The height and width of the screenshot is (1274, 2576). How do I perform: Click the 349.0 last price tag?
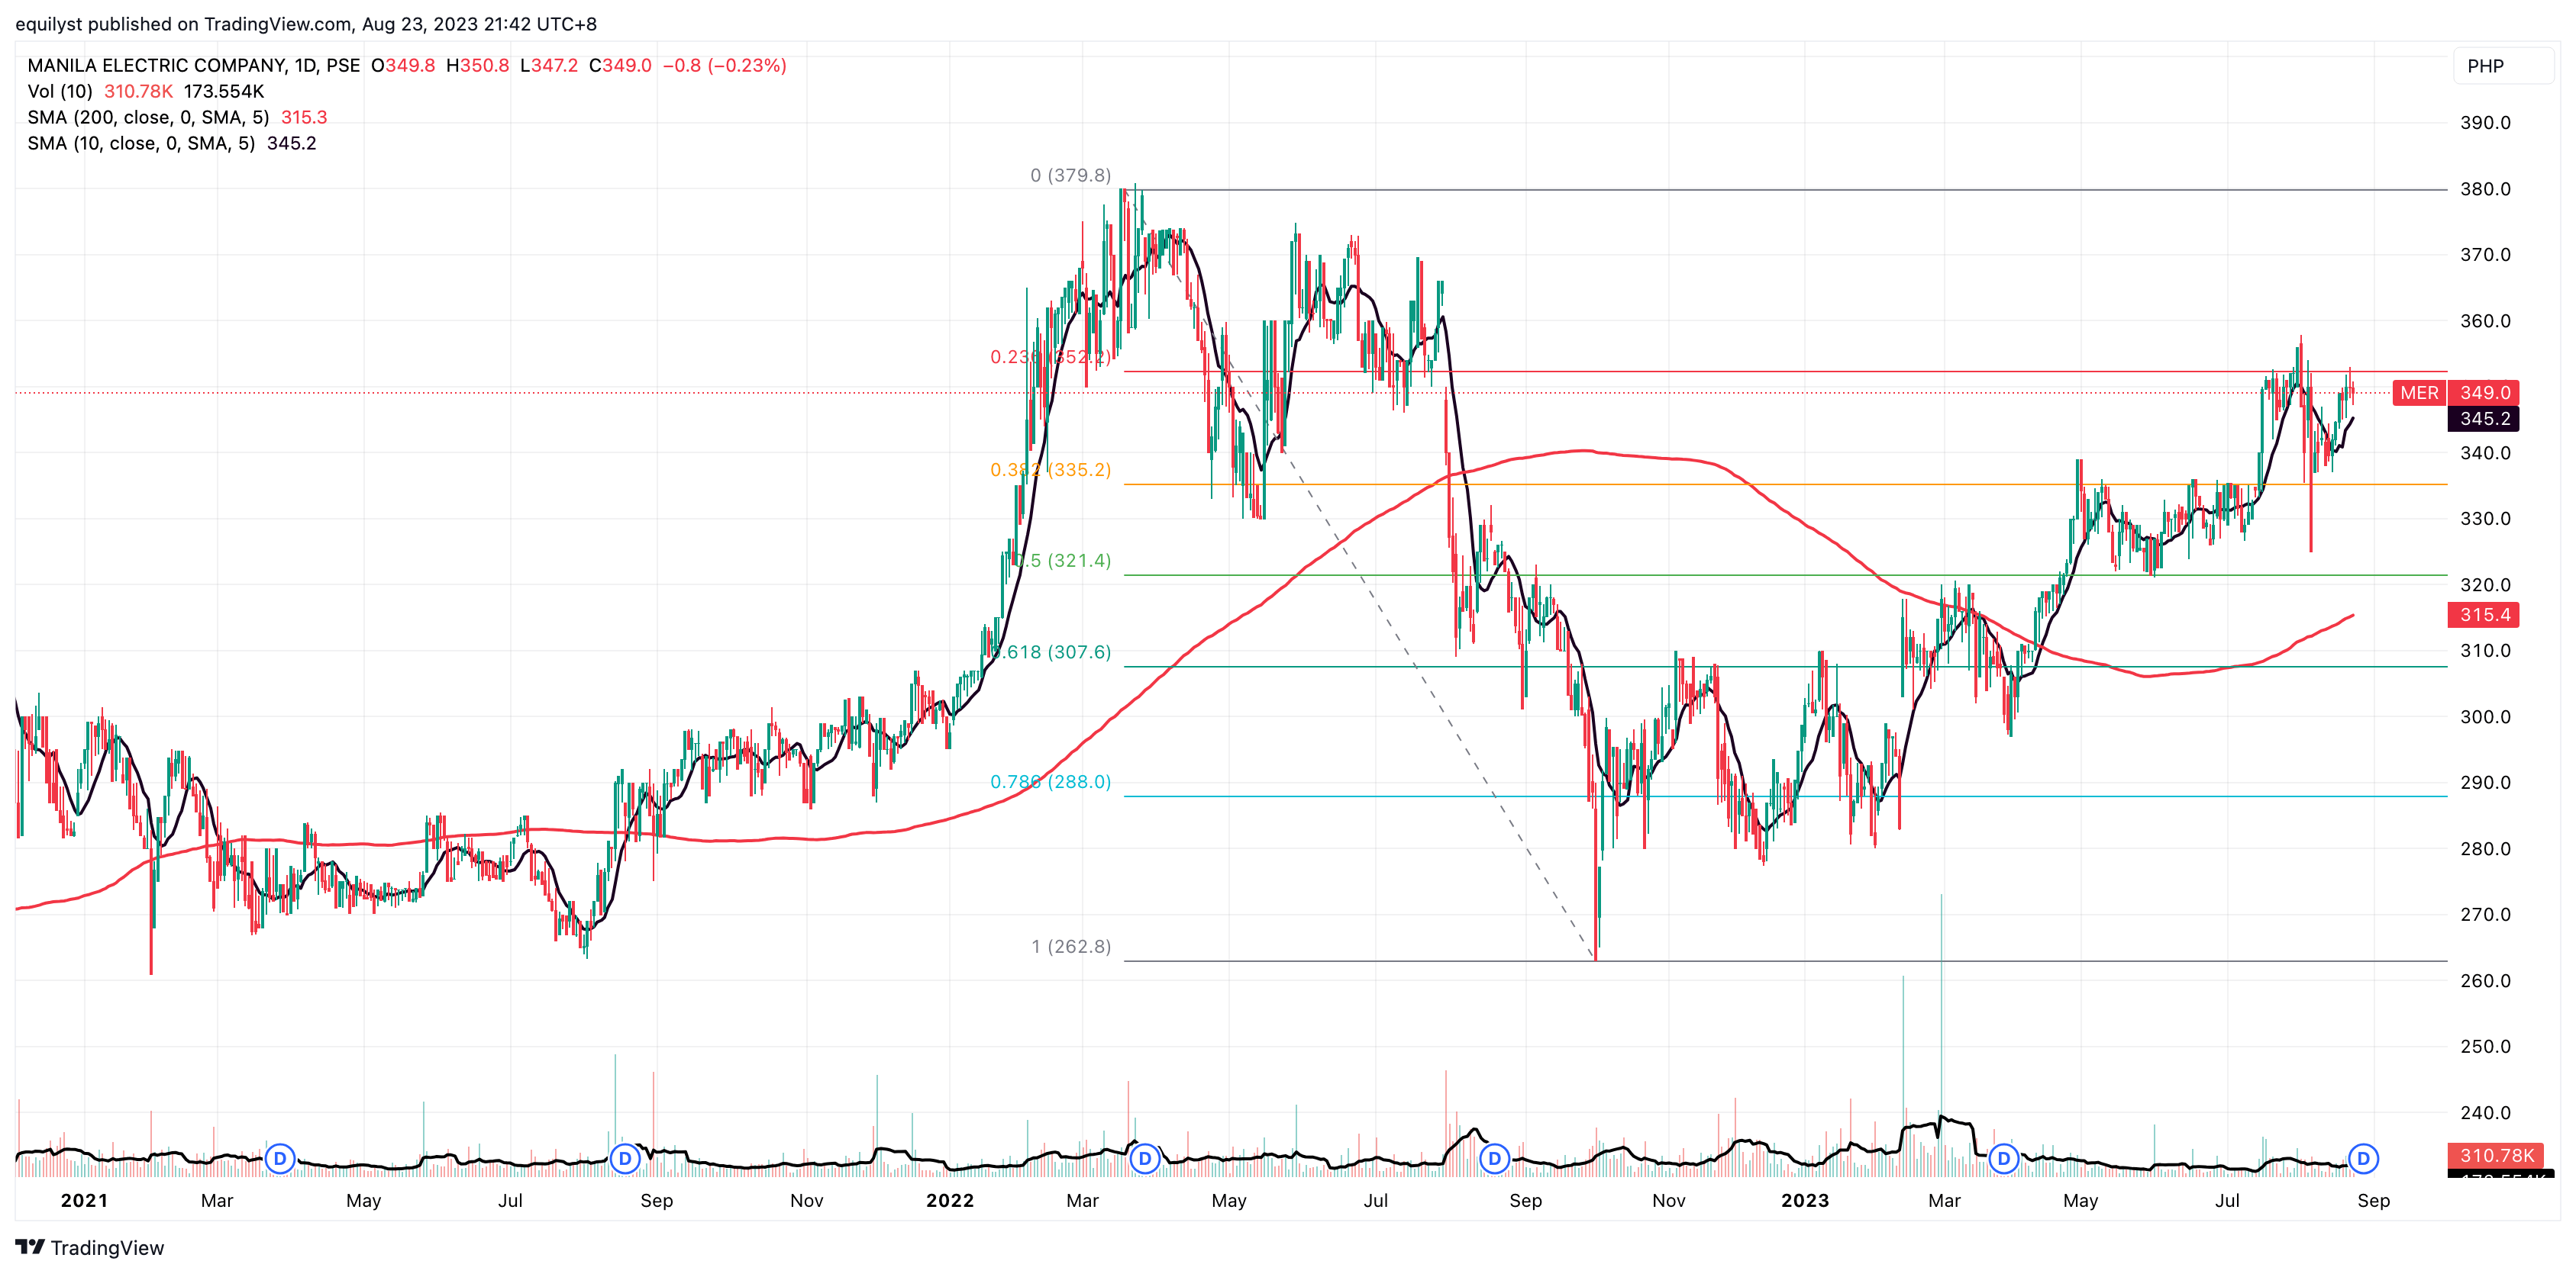(2485, 393)
